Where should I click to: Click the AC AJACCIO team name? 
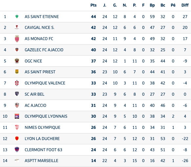pyautogui.click(x=35, y=106)
